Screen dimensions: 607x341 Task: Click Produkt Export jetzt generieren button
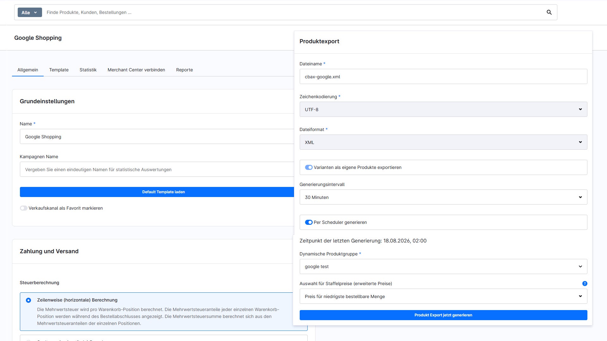click(443, 315)
